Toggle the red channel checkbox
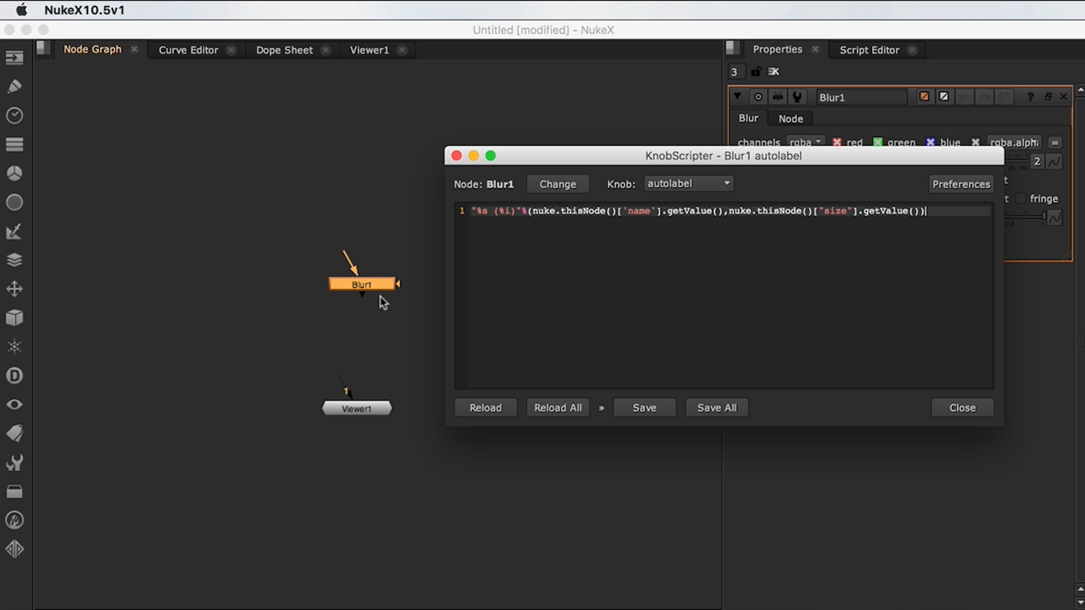This screenshot has height=610, width=1085. point(837,142)
